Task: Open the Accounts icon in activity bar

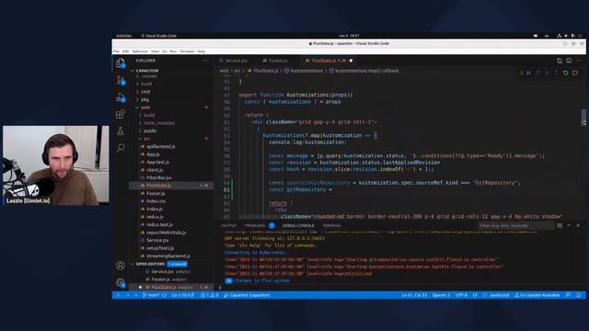Action: click(x=121, y=266)
